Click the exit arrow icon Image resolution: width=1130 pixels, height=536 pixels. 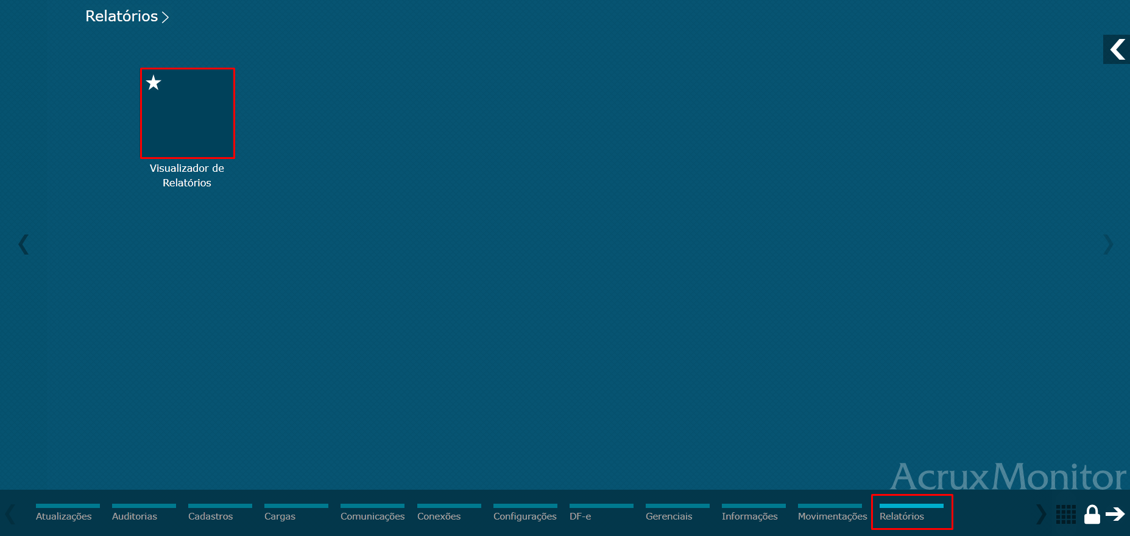tap(1115, 514)
